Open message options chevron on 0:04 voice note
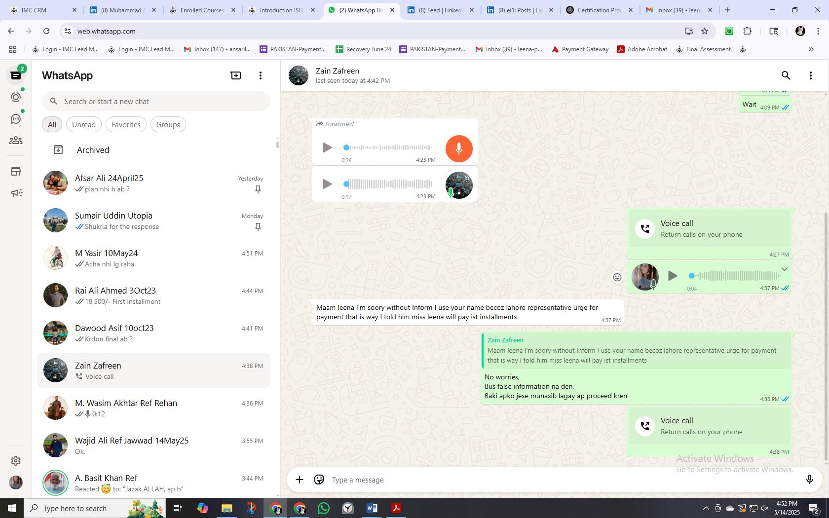 [x=784, y=269]
